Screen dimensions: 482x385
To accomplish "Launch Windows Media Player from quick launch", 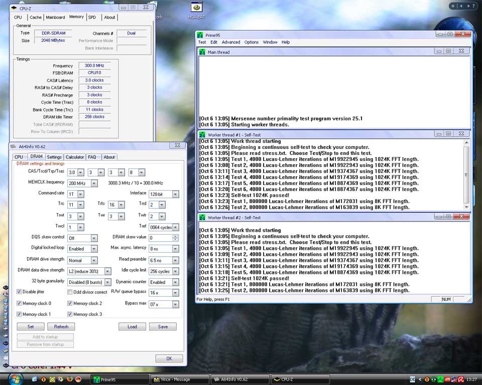I will (x=61, y=379).
